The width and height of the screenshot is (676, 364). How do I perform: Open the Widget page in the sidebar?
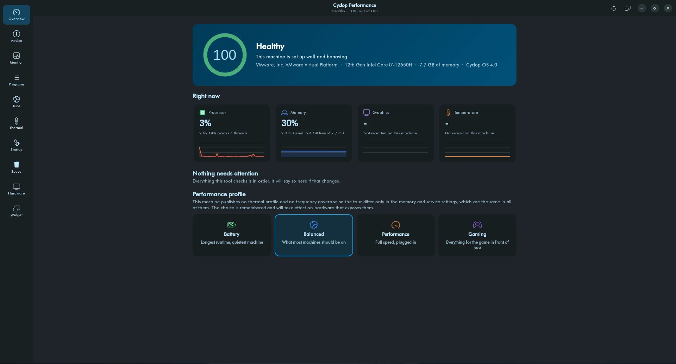[16, 211]
